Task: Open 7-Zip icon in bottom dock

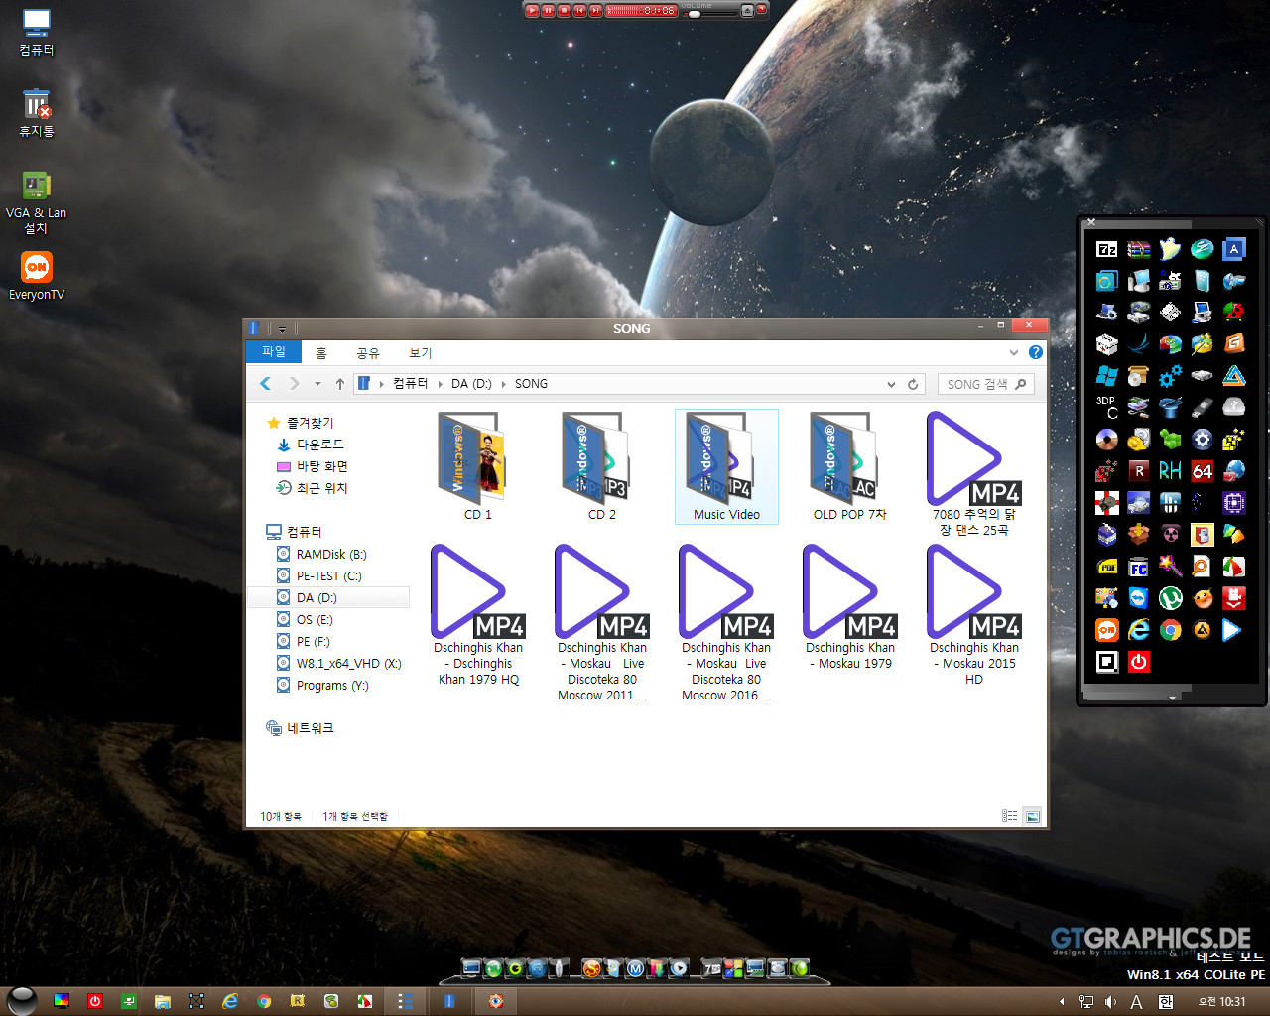Action: click(x=711, y=968)
